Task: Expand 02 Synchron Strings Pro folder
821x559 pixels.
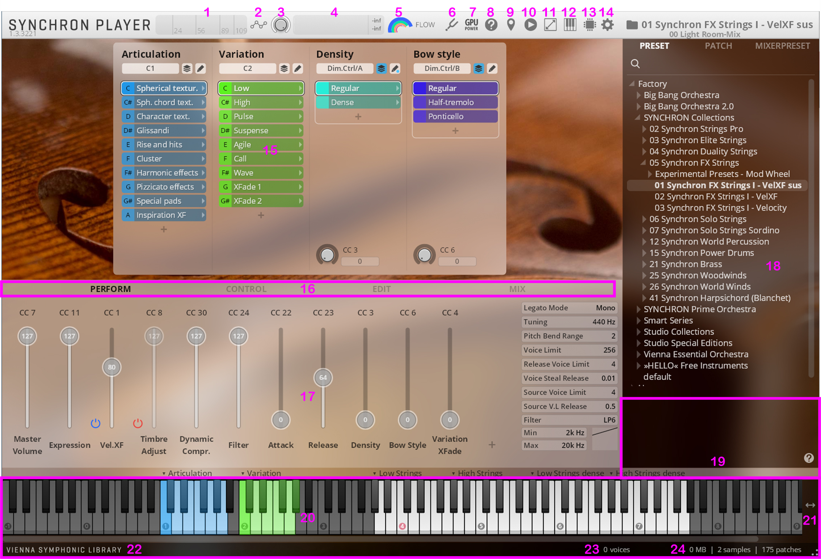Action: 644,129
